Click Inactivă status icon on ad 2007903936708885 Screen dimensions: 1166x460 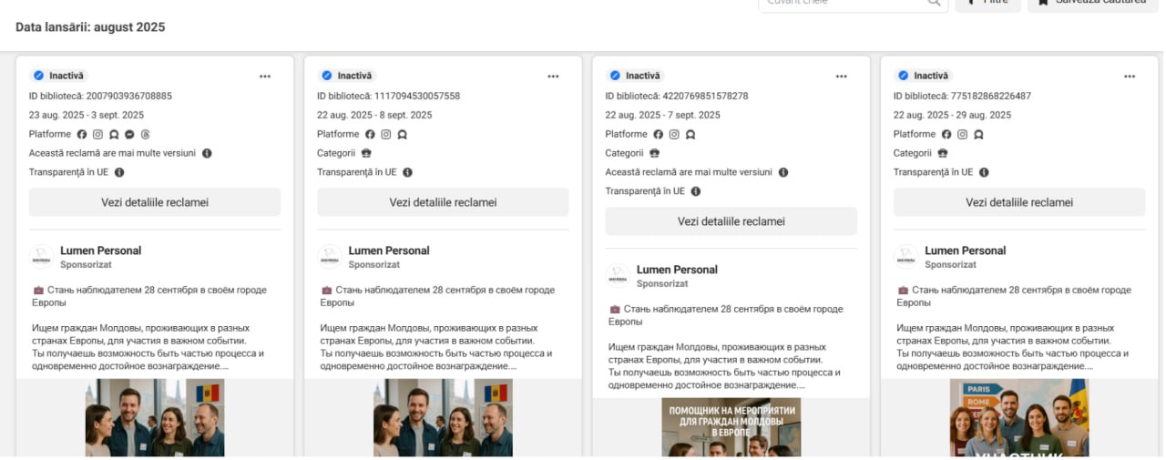point(38,76)
